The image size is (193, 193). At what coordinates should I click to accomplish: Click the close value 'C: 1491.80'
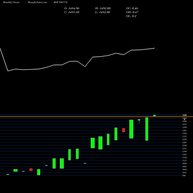coord(72,12)
